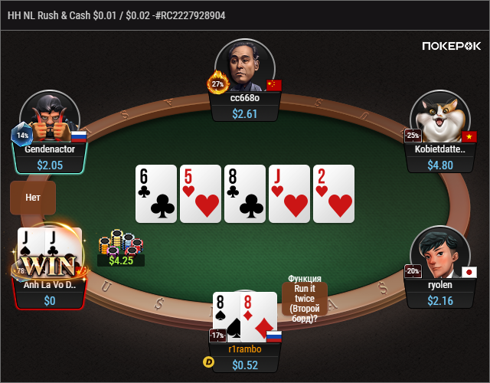
Task: Click r1rambo's 17% badge
Action: (x=217, y=336)
